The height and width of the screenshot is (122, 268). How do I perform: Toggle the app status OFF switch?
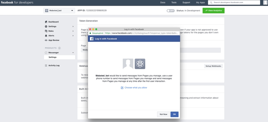click(170, 11)
